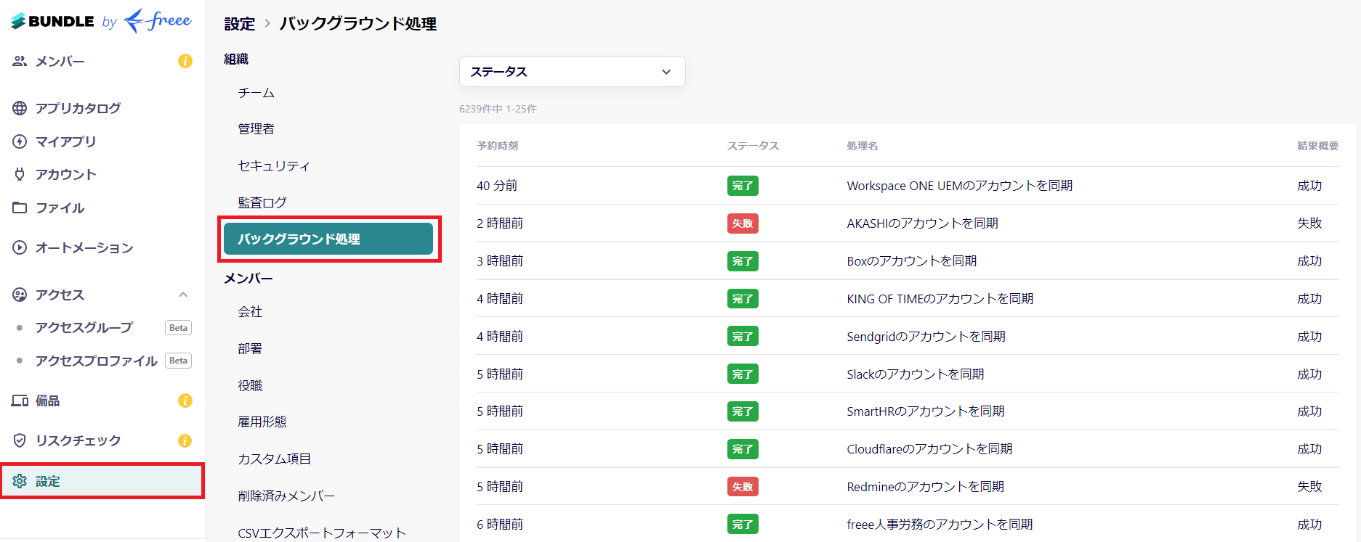Image resolution: width=1361 pixels, height=542 pixels.
Task: Click the 設定 breadcrumb link
Action: click(x=240, y=24)
